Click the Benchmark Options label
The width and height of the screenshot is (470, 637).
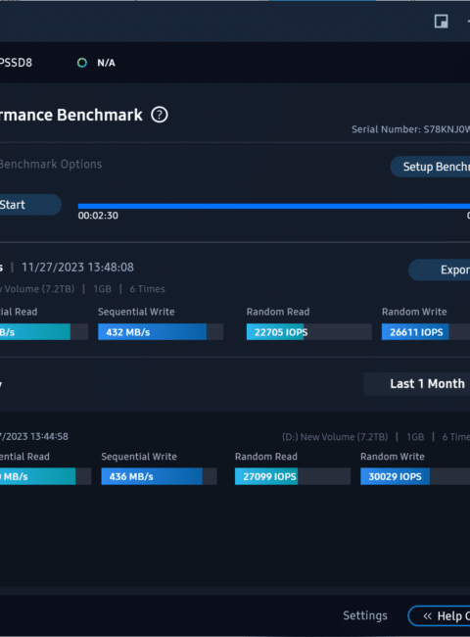pos(50,164)
